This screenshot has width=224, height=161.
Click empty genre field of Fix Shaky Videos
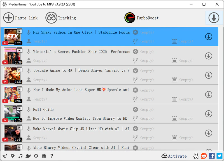point(147,41)
